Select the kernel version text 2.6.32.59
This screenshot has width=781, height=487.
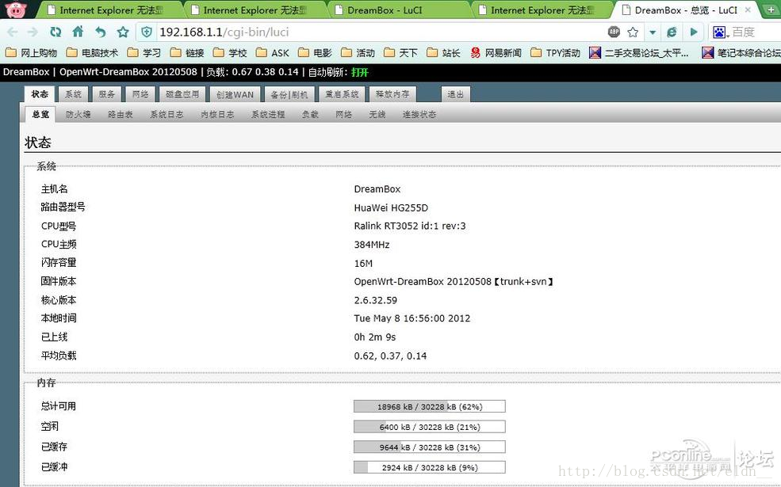pyautogui.click(x=376, y=300)
